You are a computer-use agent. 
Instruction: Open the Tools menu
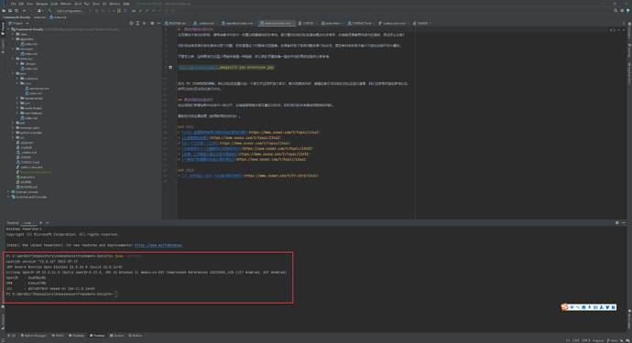point(96,4)
